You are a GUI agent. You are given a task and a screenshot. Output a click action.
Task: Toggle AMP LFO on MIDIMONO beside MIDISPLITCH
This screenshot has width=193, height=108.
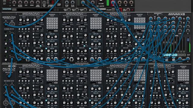[46, 34]
